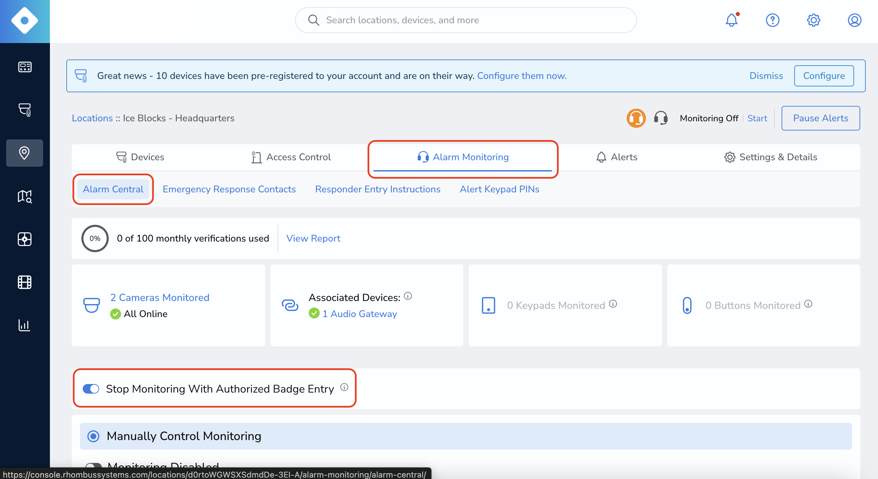Open the user account icon

(854, 20)
